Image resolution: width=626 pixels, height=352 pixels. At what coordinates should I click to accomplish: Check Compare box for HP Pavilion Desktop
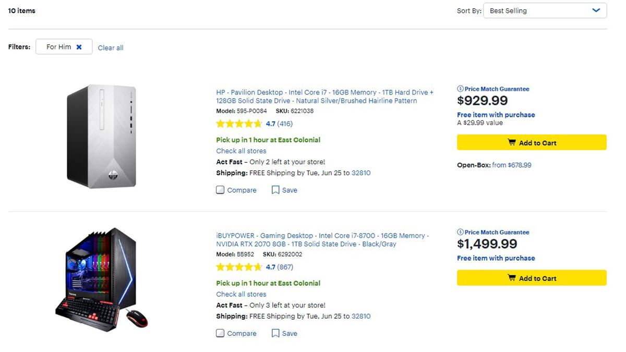pyautogui.click(x=220, y=190)
